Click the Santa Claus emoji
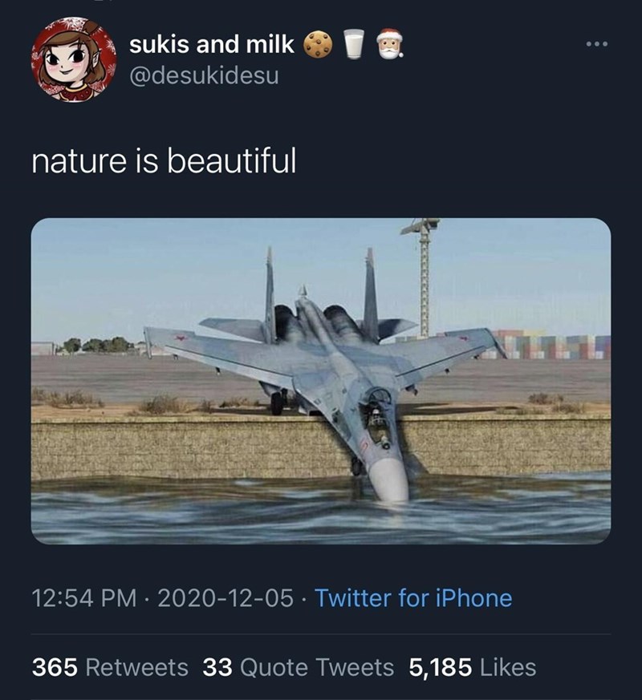The width and height of the screenshot is (642, 700). click(389, 45)
